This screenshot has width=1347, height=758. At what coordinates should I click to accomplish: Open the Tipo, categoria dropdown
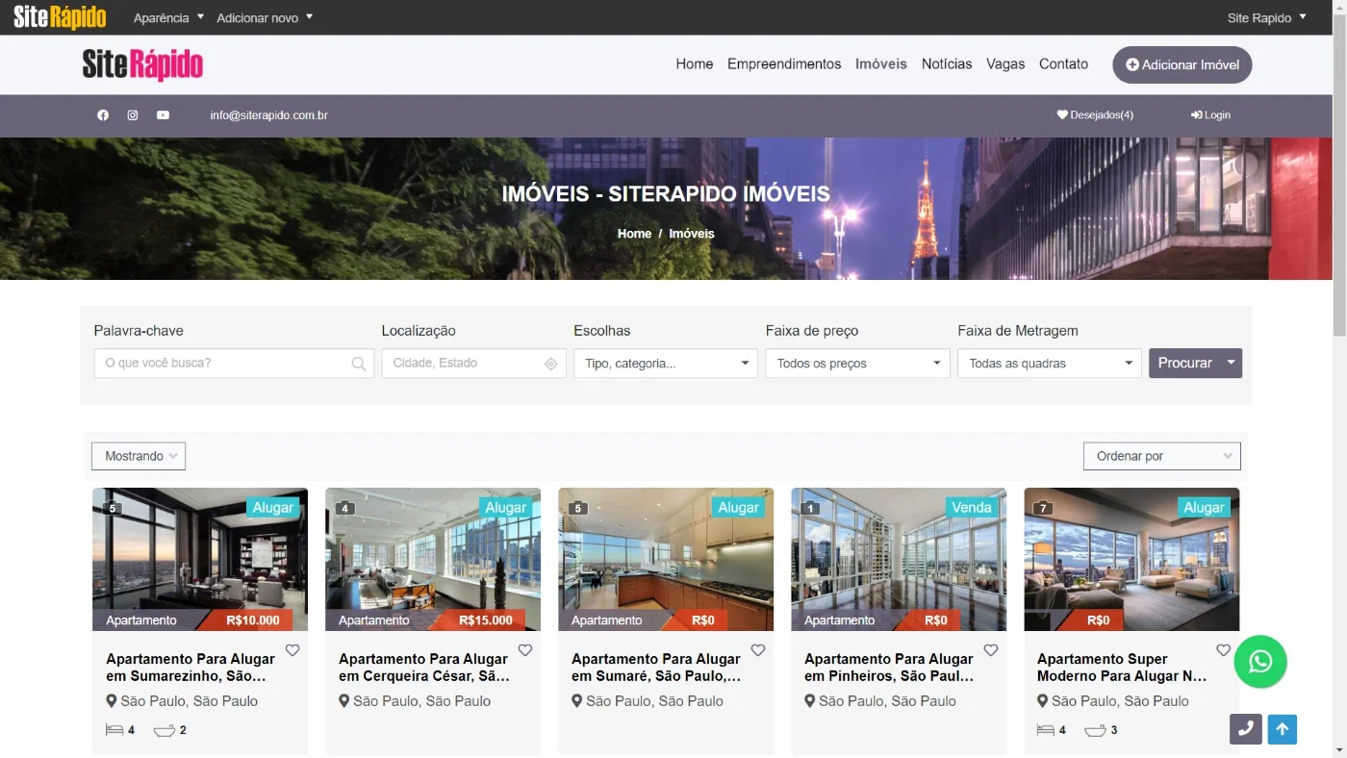point(666,364)
